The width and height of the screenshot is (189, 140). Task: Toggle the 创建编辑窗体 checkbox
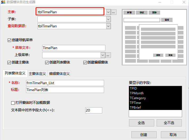click(85, 63)
